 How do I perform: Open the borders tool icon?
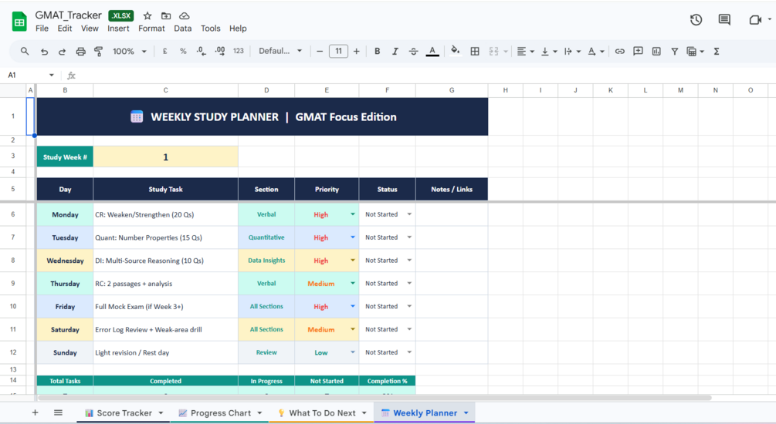(x=475, y=52)
